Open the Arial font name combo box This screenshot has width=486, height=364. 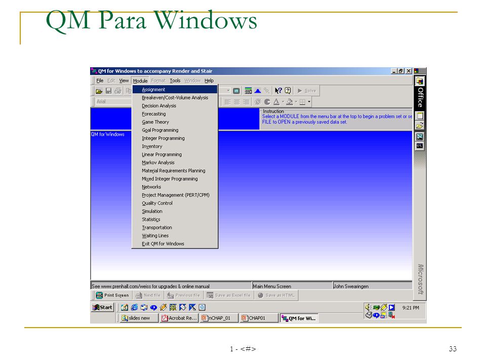point(113,102)
